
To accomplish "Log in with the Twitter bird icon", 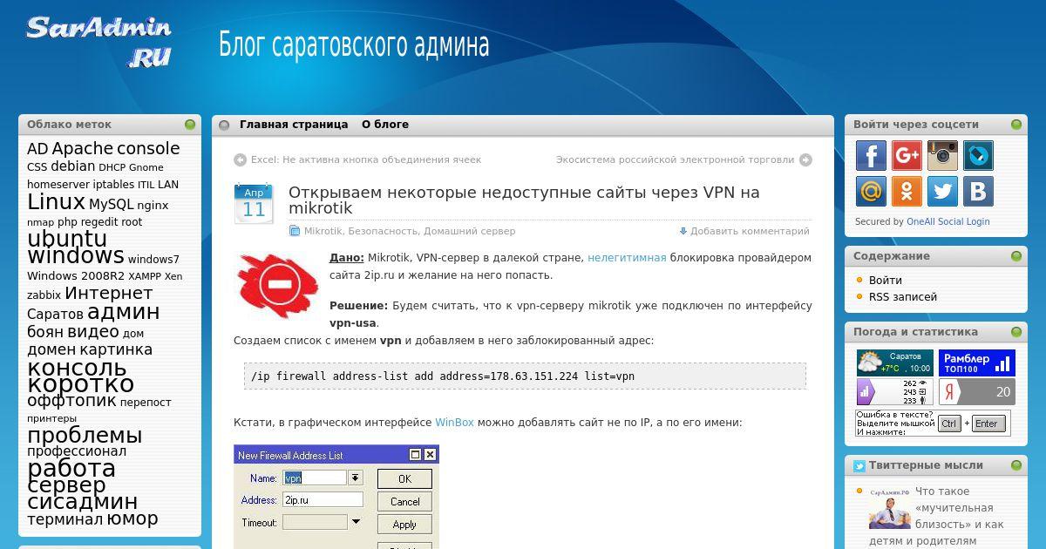I will point(942,191).
